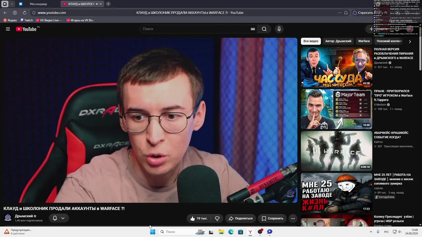
Task: Reload the YouTube page
Action: point(24,13)
